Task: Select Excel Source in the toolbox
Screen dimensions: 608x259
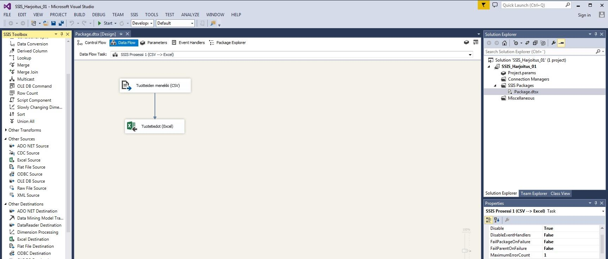Action: coord(29,160)
